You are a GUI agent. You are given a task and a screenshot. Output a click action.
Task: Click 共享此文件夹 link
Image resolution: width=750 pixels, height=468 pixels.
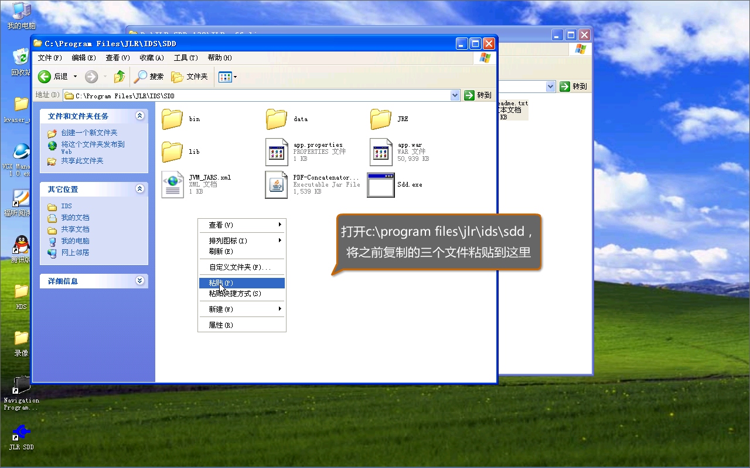click(x=82, y=161)
